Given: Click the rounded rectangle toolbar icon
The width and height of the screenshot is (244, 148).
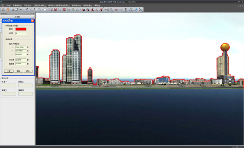Looking at the screenshot, I should click(45, 10).
